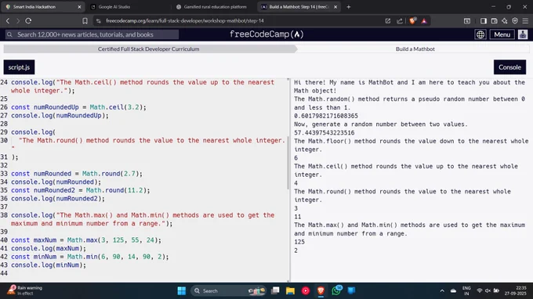Open site settings icon beside the URL
This screenshot has width=533, height=299.
[x=99, y=20]
